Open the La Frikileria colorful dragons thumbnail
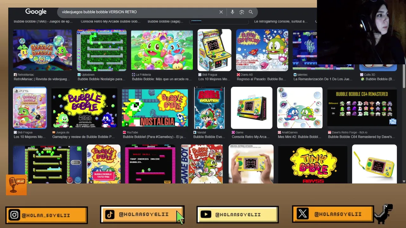The height and width of the screenshot is (228, 406). (162, 50)
